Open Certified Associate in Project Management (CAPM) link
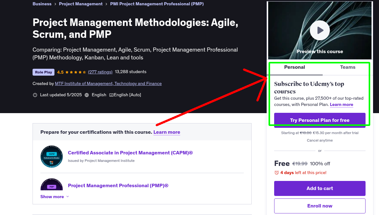This screenshot has width=379, height=215. point(130,153)
